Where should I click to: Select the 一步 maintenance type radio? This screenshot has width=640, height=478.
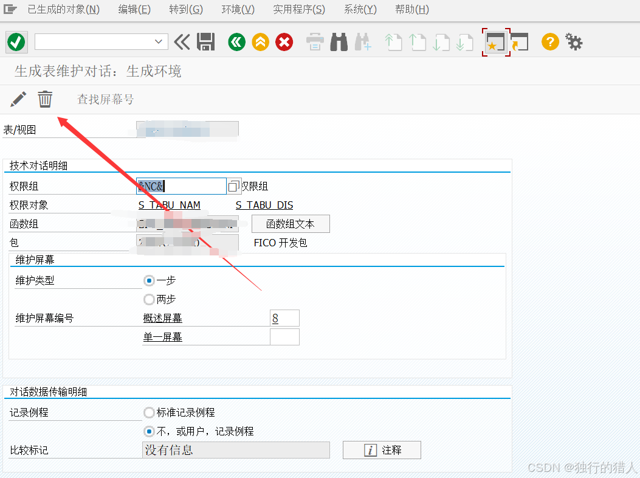click(x=149, y=280)
